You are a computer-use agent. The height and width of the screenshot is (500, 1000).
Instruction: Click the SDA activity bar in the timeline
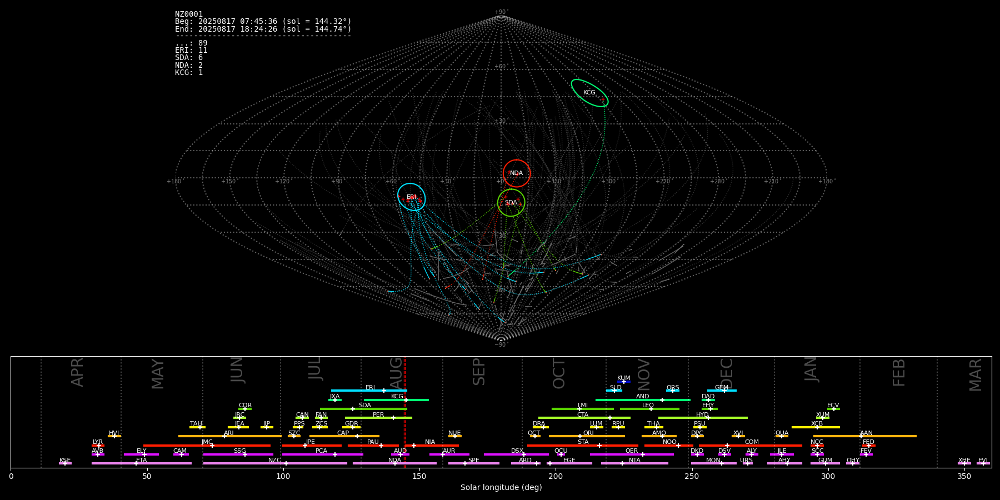pos(363,409)
